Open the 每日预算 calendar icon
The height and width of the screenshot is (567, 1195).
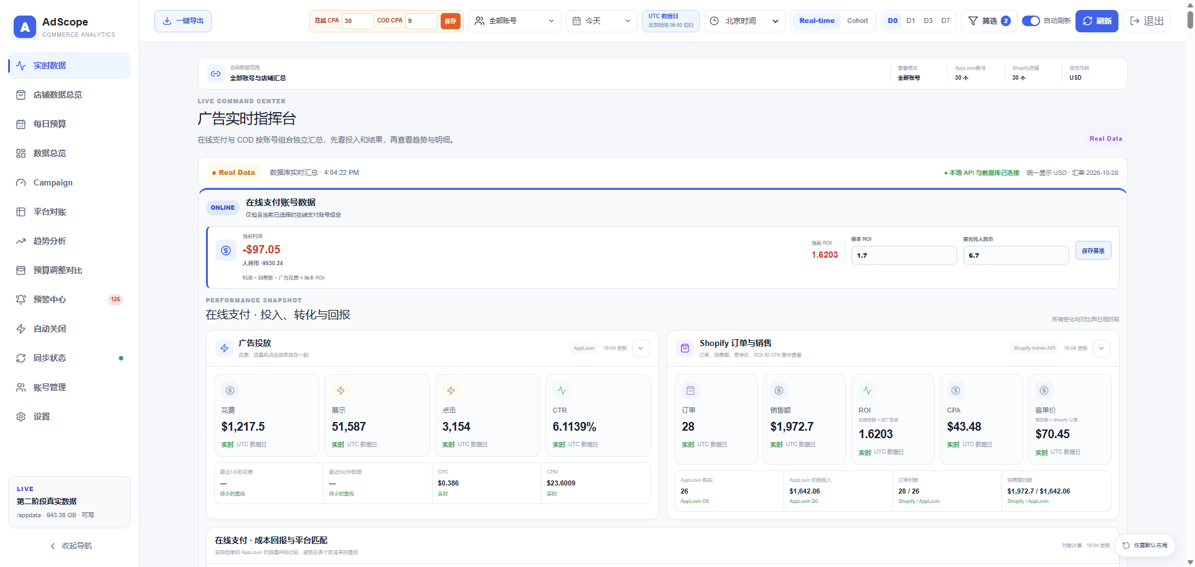pos(21,124)
